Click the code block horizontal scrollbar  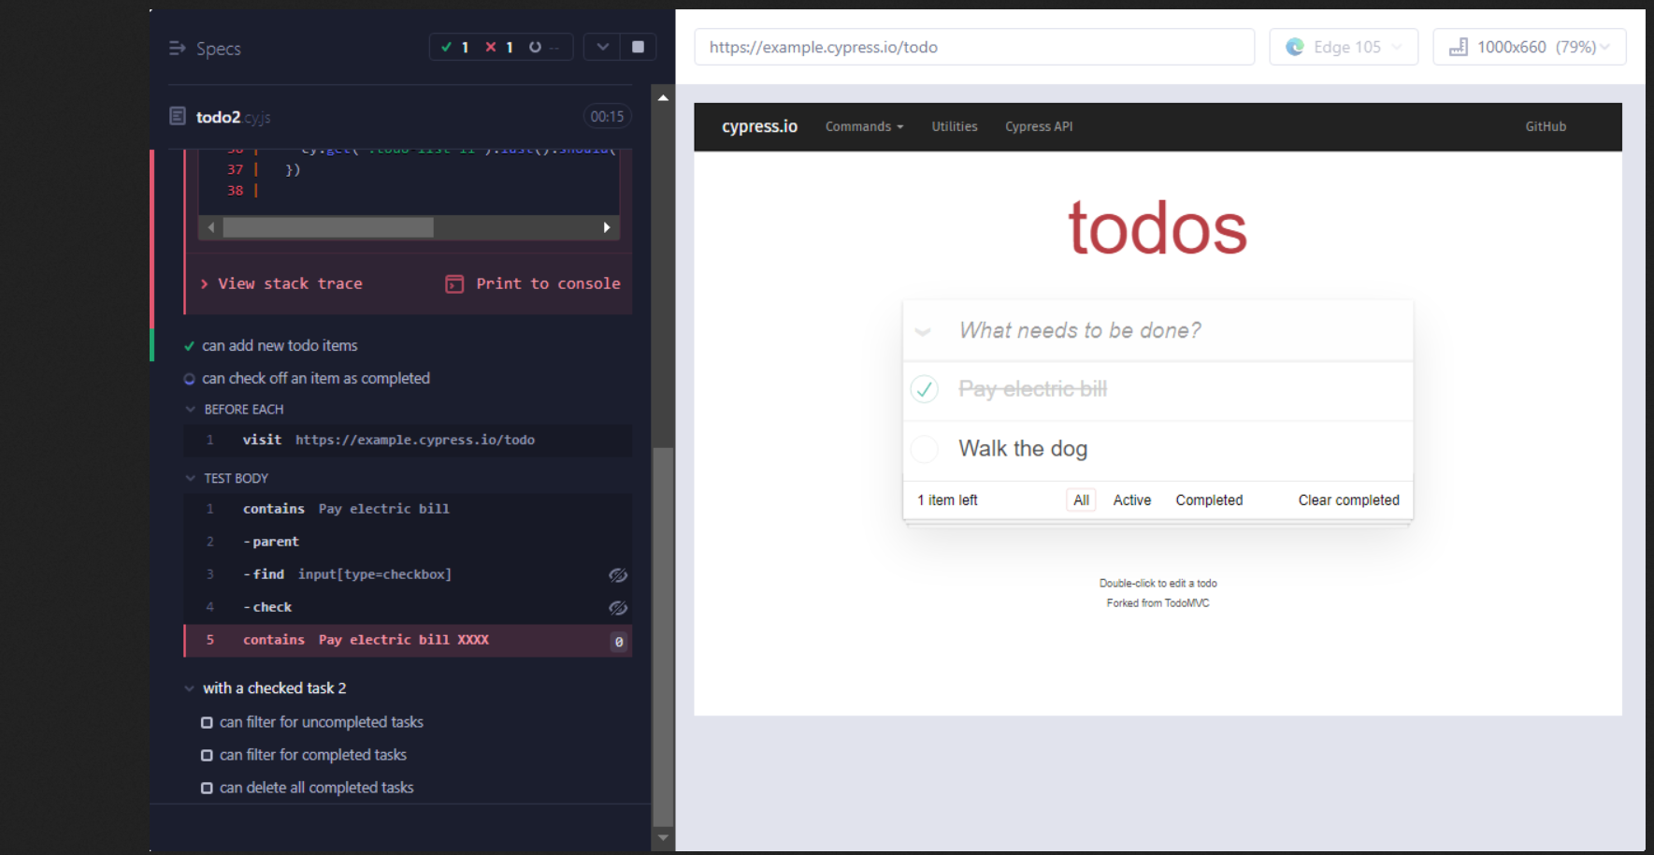coord(328,227)
